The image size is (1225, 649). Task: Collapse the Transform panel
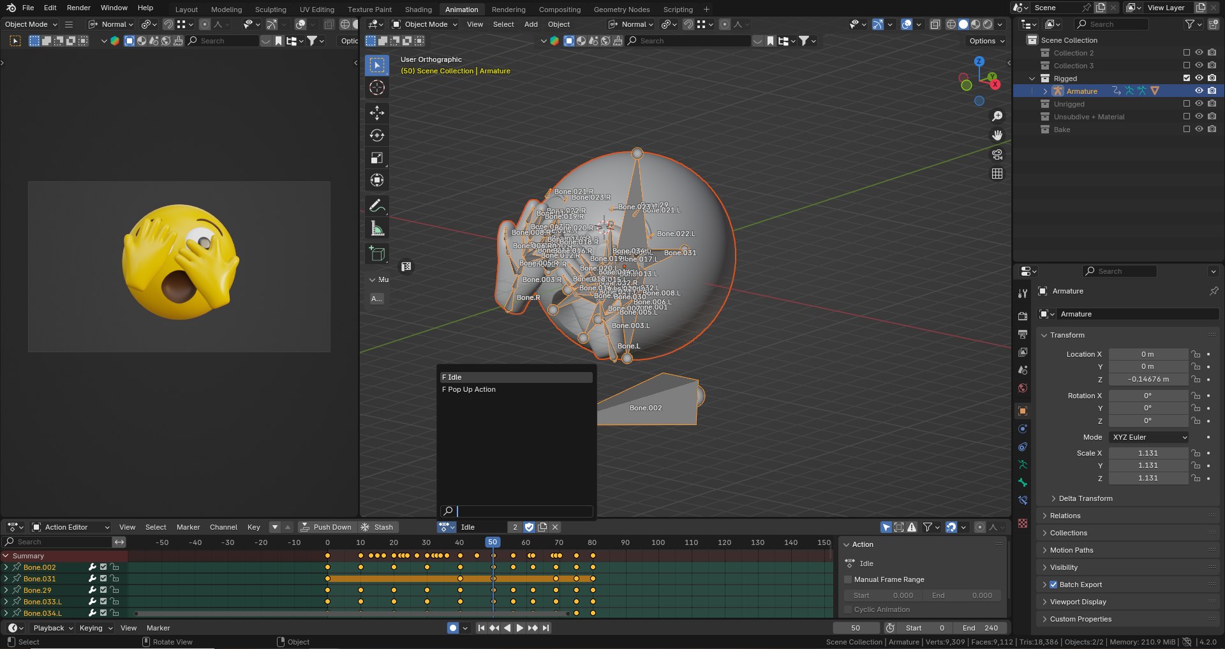[1044, 335]
